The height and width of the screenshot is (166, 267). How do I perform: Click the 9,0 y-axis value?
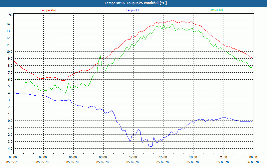tap(10, 59)
